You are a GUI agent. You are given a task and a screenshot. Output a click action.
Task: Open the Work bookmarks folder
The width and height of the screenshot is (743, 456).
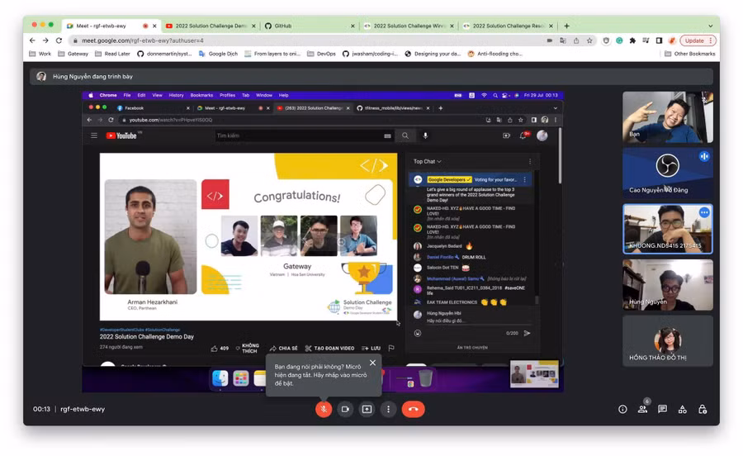click(40, 54)
